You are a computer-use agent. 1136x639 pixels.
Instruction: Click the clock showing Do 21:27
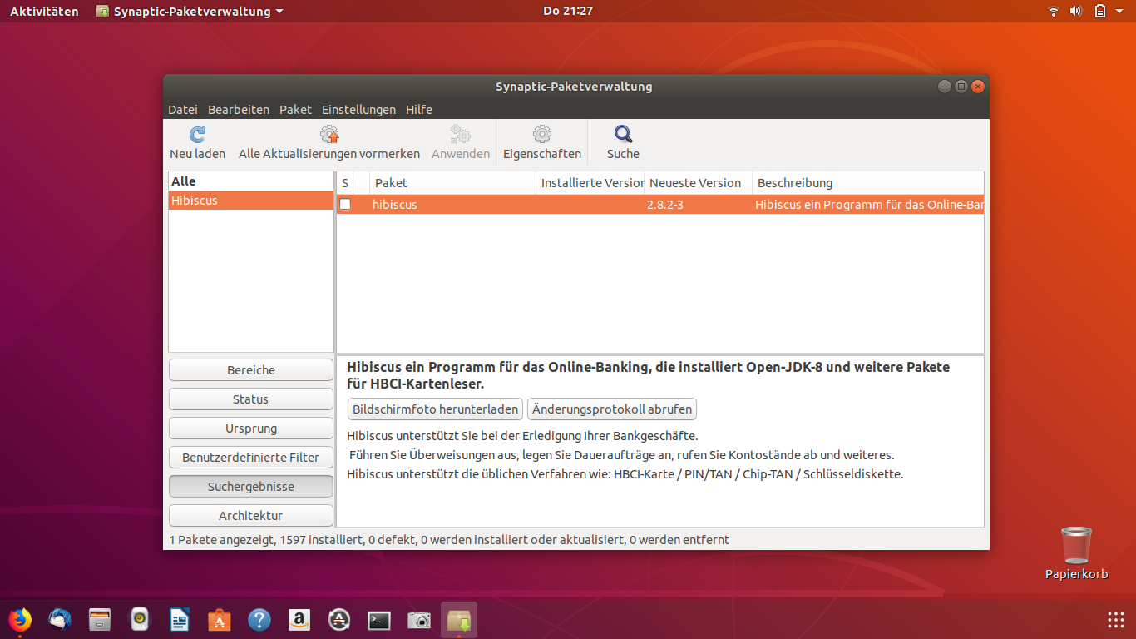coord(568,11)
